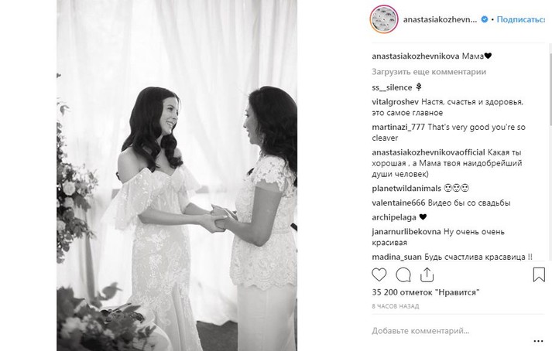Follow the account via Подписаться
Viewport: 552px width, 351px height.
pyautogui.click(x=521, y=19)
